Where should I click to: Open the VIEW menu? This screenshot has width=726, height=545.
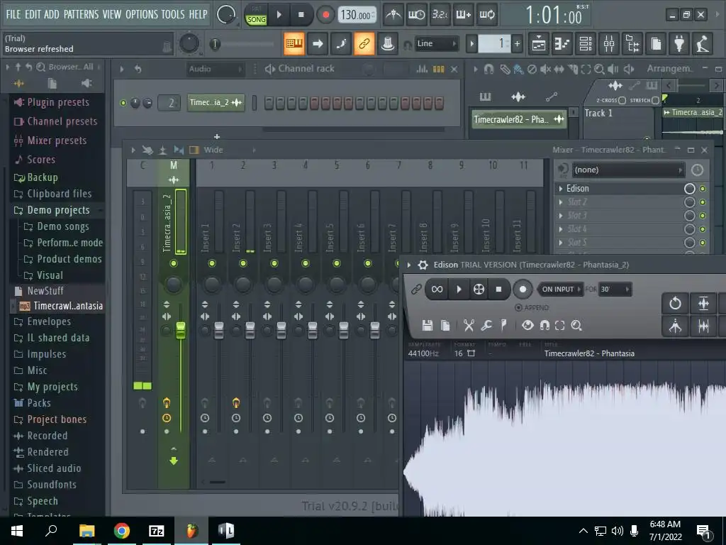pyautogui.click(x=111, y=14)
